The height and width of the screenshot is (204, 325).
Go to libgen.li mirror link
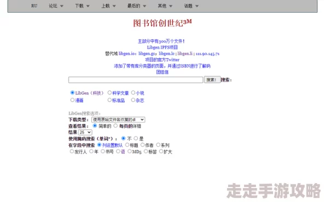point(185,54)
